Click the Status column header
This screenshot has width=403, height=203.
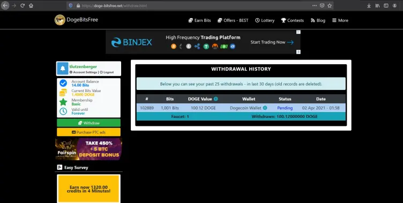click(x=285, y=99)
